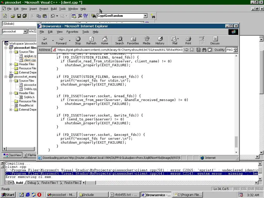This screenshot has width=264, height=198.
Task: Switch to Include folder taskbar button
Action: tap(93, 195)
